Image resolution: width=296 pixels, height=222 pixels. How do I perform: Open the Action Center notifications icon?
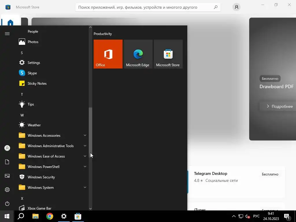(x=287, y=217)
